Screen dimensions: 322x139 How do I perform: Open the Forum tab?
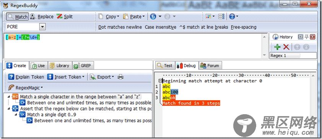click(210, 66)
